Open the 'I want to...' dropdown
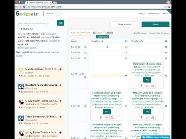The height and width of the screenshot is (139, 186). click(x=51, y=14)
